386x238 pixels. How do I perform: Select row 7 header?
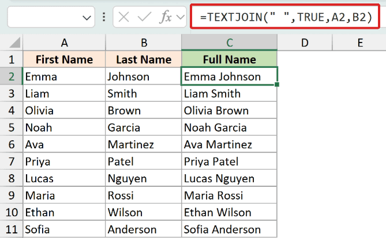[x=12, y=161]
